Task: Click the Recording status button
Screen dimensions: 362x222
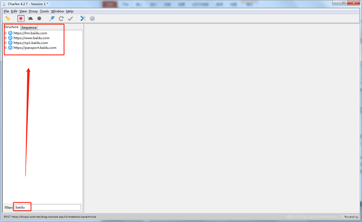Action: pos(351,217)
